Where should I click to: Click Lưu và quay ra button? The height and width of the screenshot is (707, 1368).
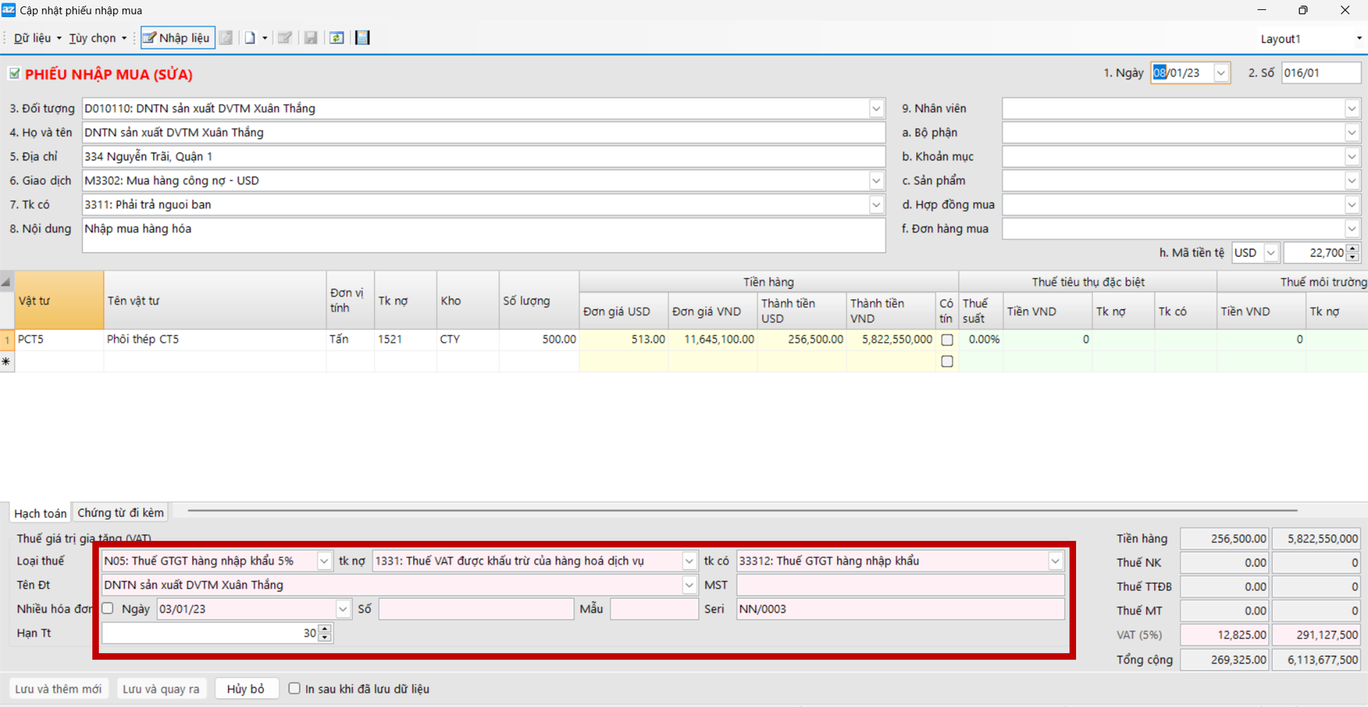click(x=161, y=688)
